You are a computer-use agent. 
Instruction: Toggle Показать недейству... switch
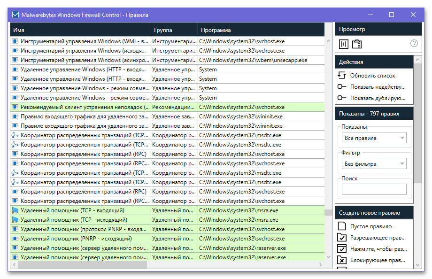click(x=342, y=86)
